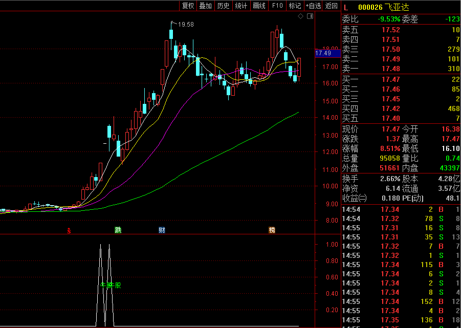Click the 外盘 value 51661
The image size is (461, 328).
[390, 168]
